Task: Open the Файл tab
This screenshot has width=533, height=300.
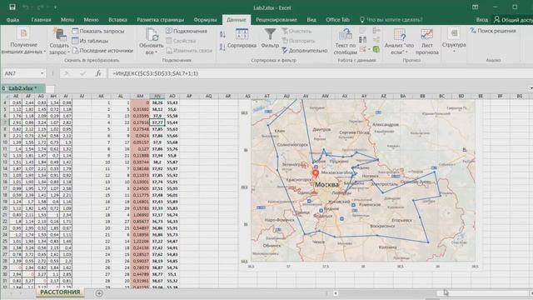Action: pyautogui.click(x=12, y=20)
